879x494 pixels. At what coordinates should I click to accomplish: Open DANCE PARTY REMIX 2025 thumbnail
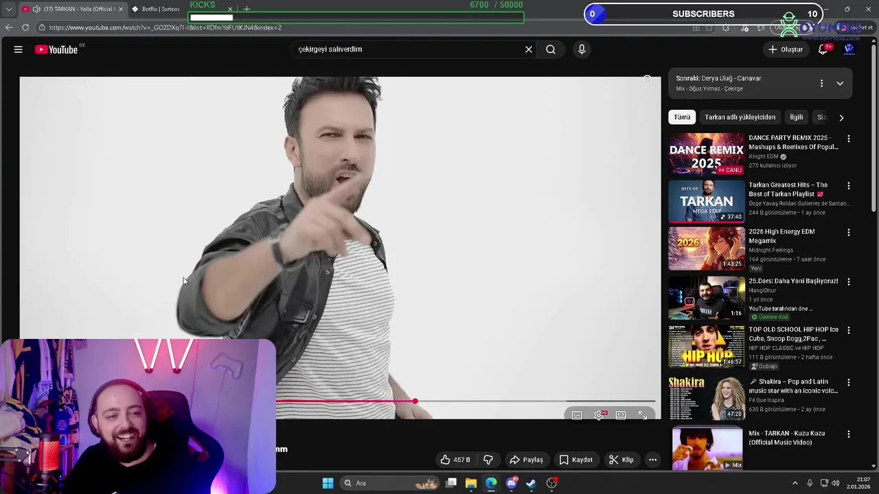pyautogui.click(x=707, y=154)
